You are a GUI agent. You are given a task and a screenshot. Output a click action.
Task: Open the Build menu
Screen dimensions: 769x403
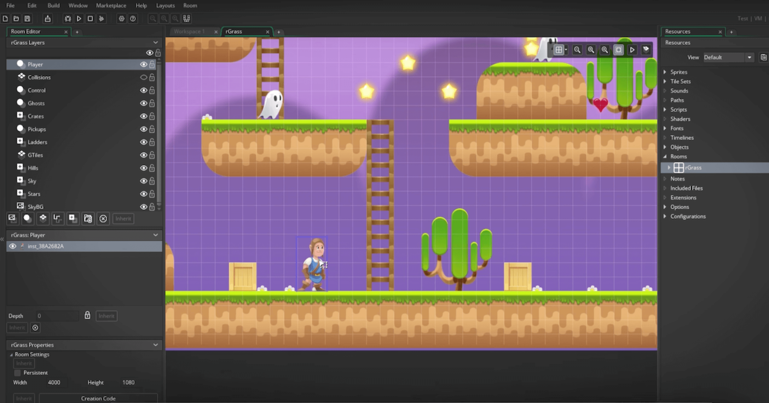click(53, 5)
